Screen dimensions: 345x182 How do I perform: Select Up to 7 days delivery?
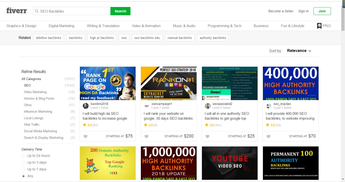click(24, 169)
